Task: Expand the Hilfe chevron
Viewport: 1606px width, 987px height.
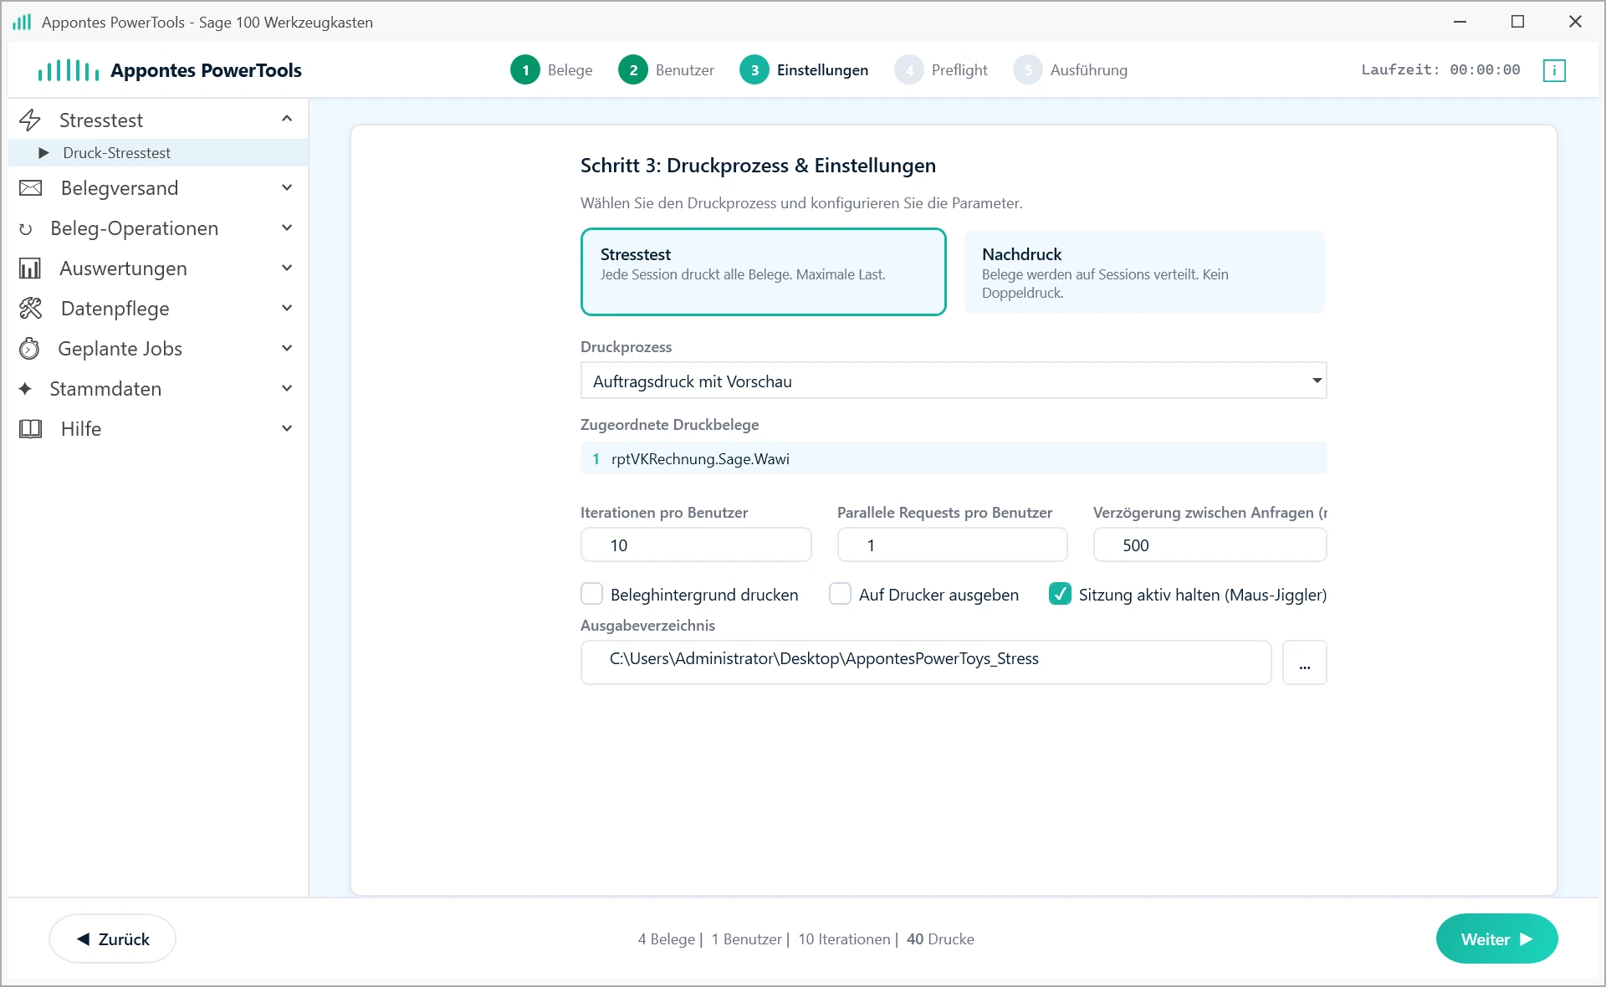Action: 287,428
